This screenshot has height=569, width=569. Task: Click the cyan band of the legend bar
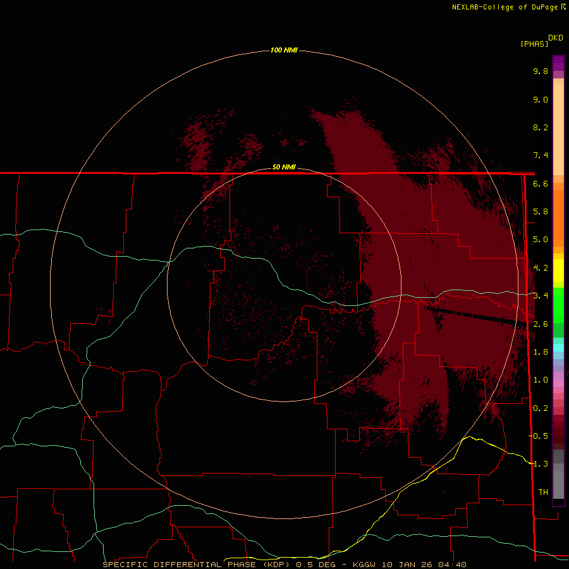pos(558,348)
